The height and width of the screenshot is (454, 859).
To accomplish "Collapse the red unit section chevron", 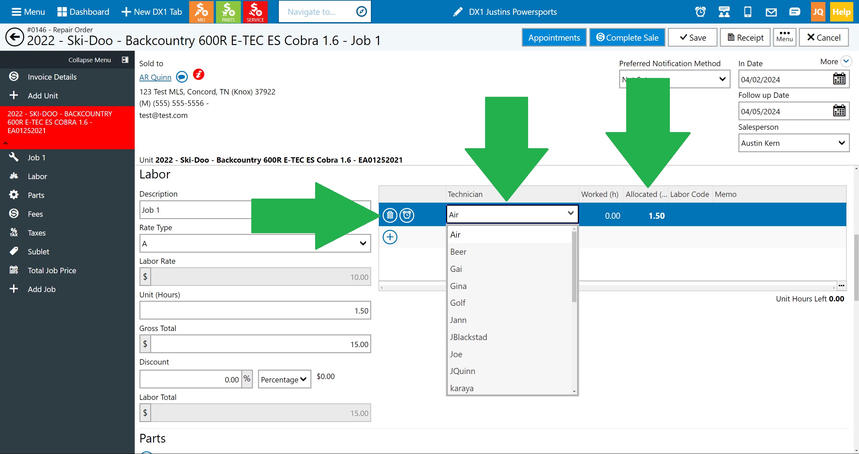I will [x=6, y=143].
